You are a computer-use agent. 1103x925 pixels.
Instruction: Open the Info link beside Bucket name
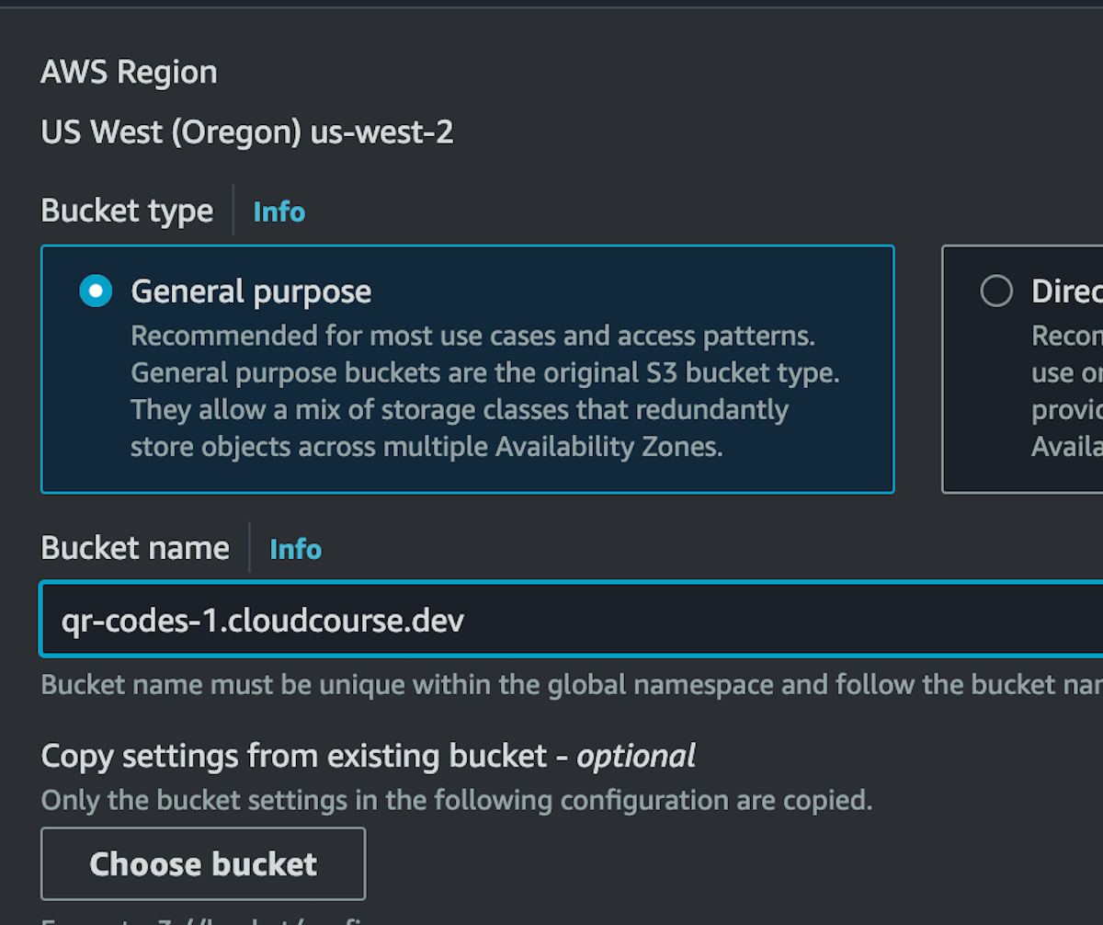click(x=295, y=549)
